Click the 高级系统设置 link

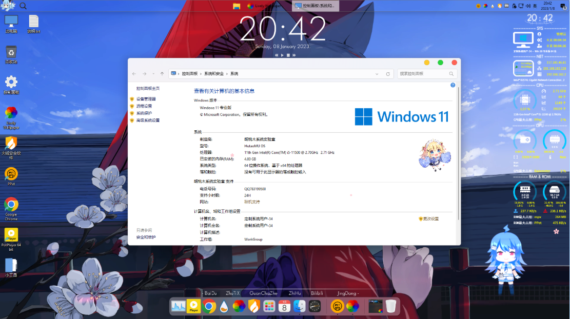[148, 121]
